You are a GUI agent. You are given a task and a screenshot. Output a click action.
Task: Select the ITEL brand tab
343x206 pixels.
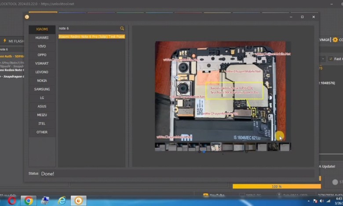[42, 124]
